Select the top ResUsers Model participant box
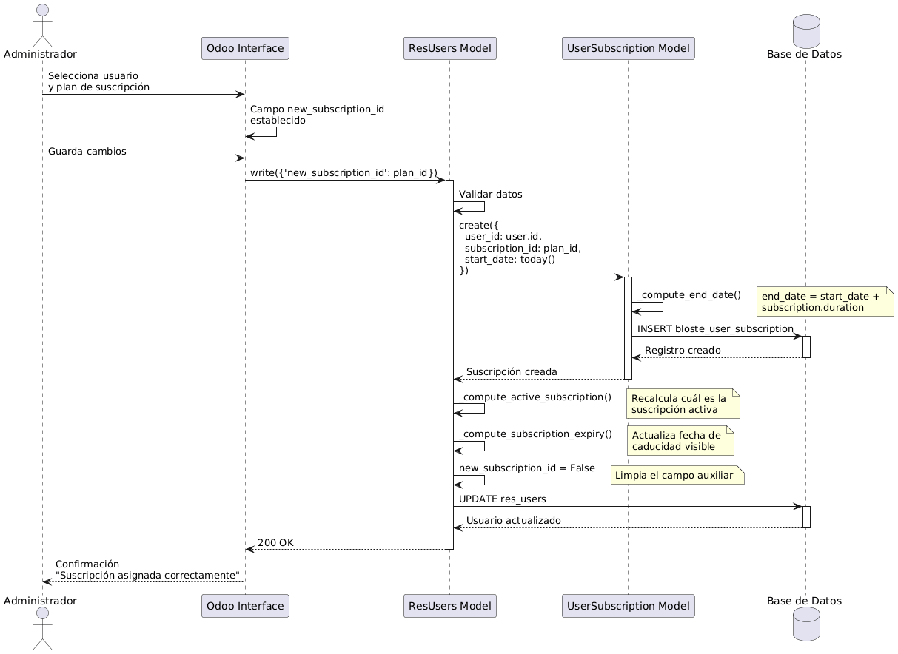Image resolution: width=898 pixels, height=654 pixels. coord(449,49)
